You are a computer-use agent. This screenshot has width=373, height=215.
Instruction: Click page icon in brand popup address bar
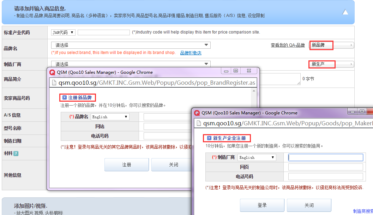54,83
